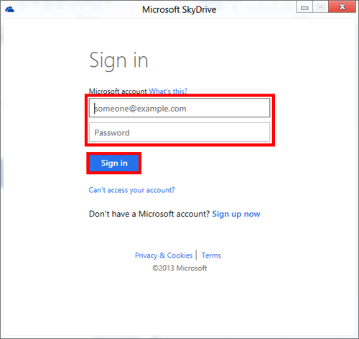Select the Password input field

point(179,132)
